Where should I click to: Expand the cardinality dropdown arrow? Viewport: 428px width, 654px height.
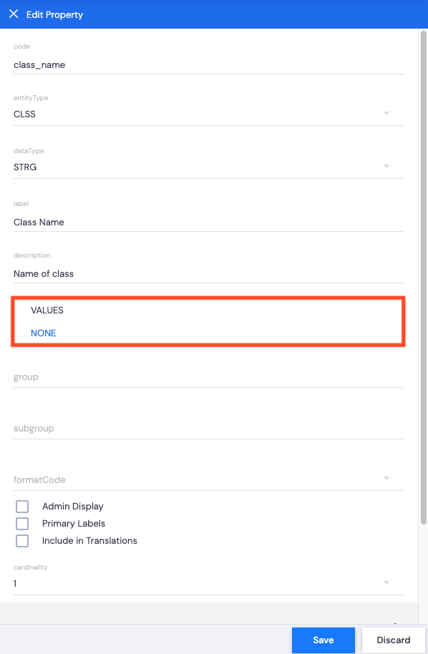click(386, 582)
